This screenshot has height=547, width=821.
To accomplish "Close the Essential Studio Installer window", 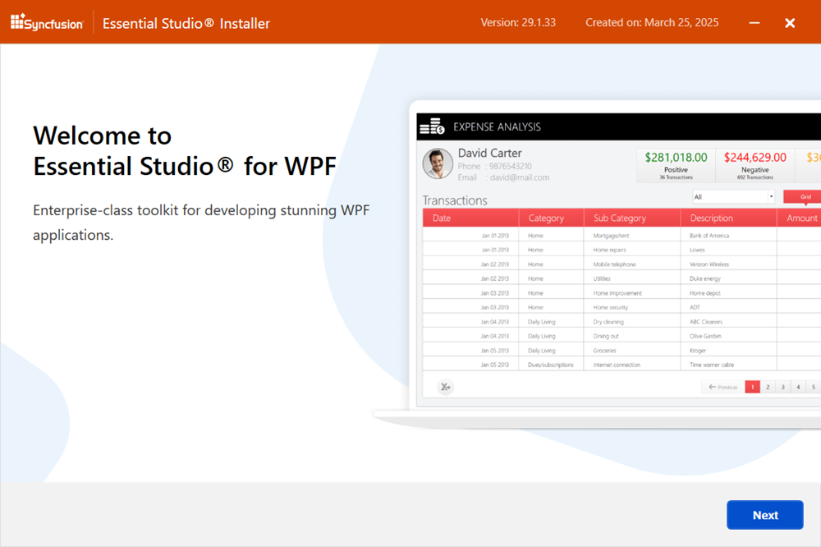I will tap(790, 23).
